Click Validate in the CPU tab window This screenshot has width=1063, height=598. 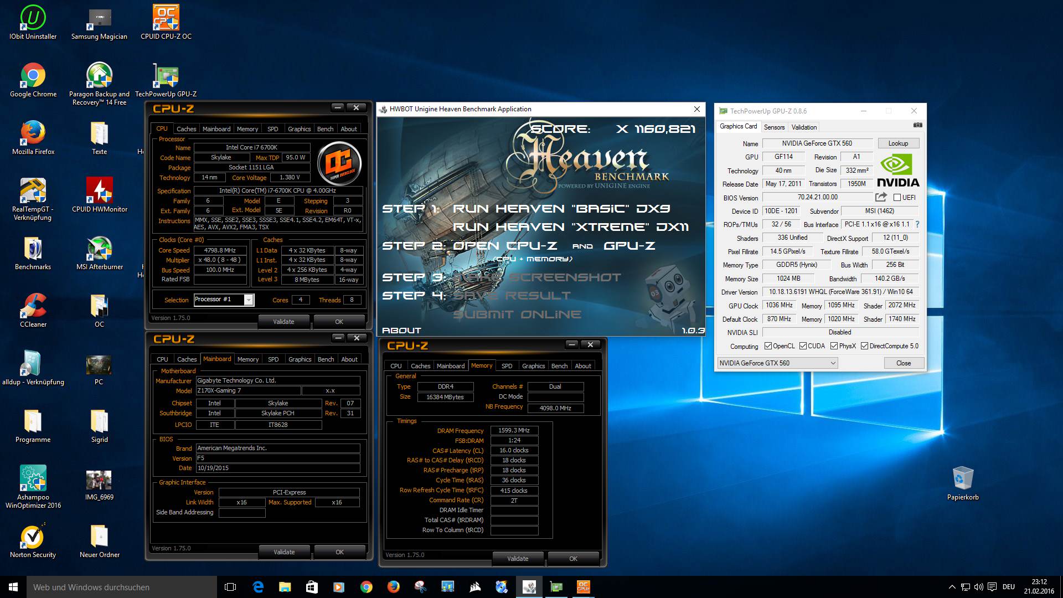point(283,322)
